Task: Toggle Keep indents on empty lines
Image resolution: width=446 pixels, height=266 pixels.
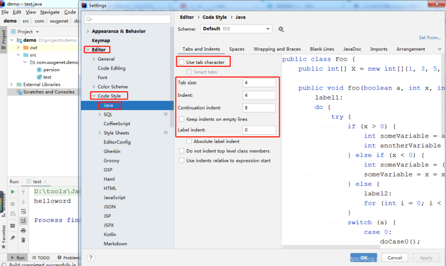Action: [x=182, y=119]
